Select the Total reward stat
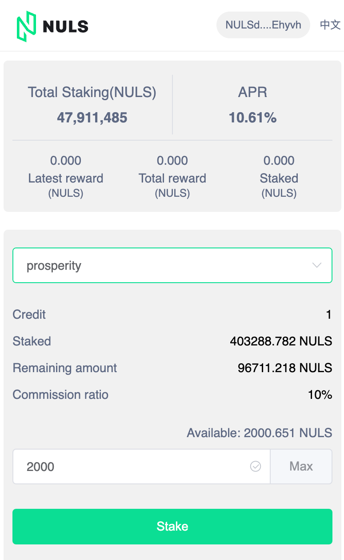Image resolution: width=344 pixels, height=560 pixels. point(172,177)
